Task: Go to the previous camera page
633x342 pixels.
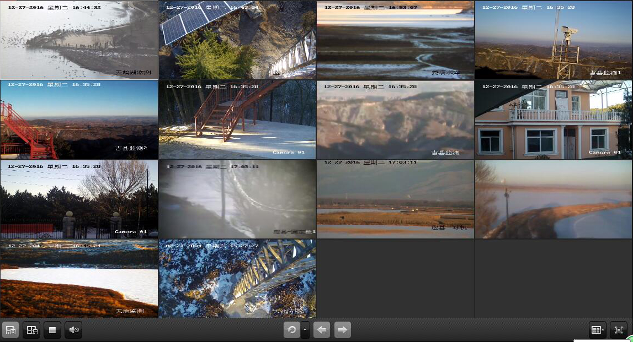Action: pos(322,330)
